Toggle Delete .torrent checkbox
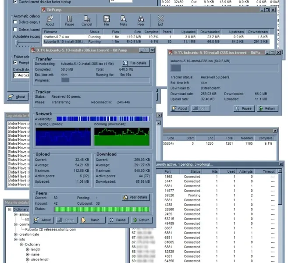Viewport: 288px width, 263px height. 15,29
